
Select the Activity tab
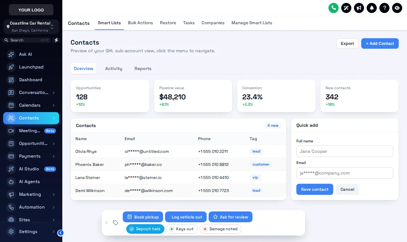pos(114,68)
